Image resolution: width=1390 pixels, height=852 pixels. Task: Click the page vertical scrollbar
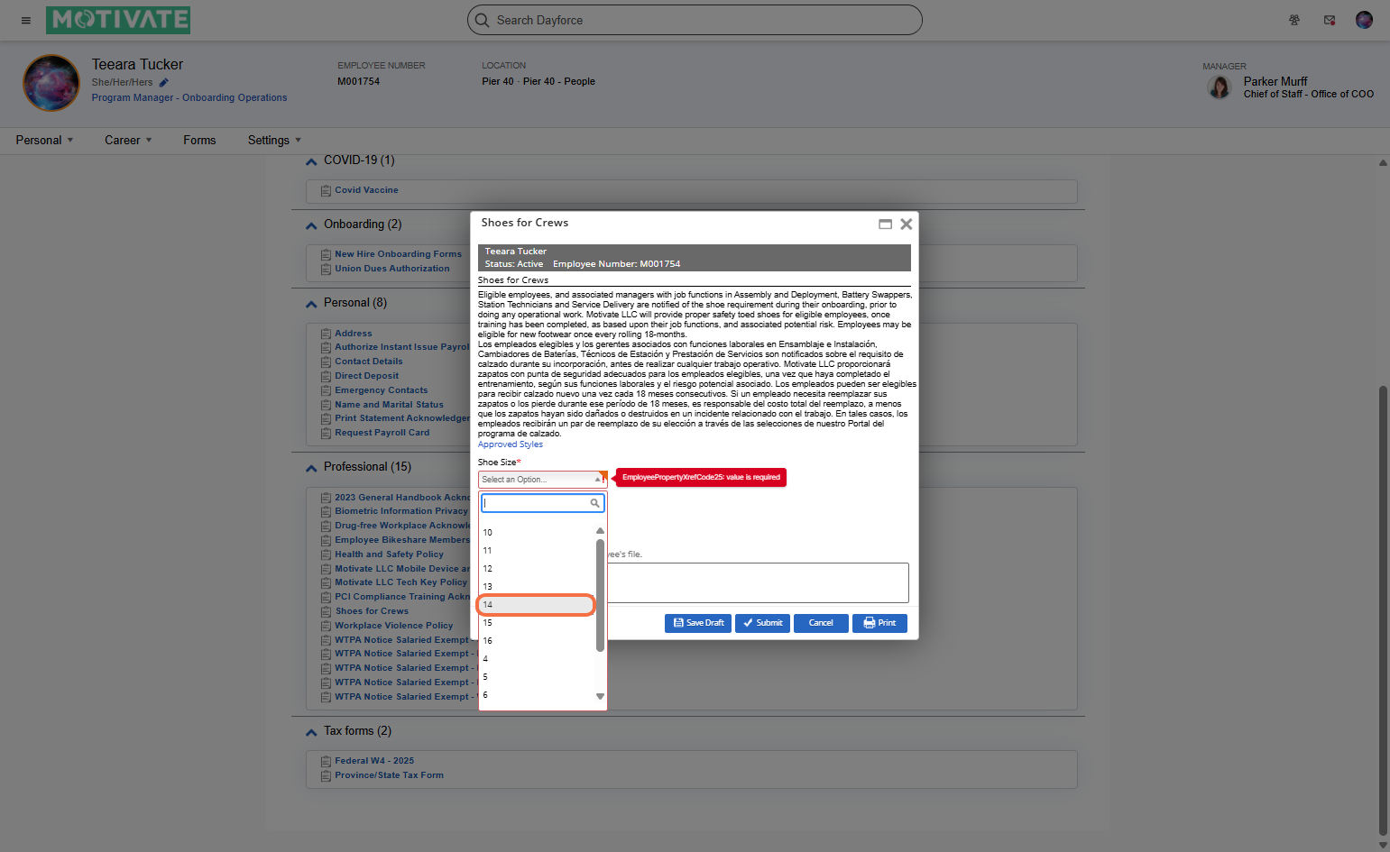click(x=1383, y=609)
